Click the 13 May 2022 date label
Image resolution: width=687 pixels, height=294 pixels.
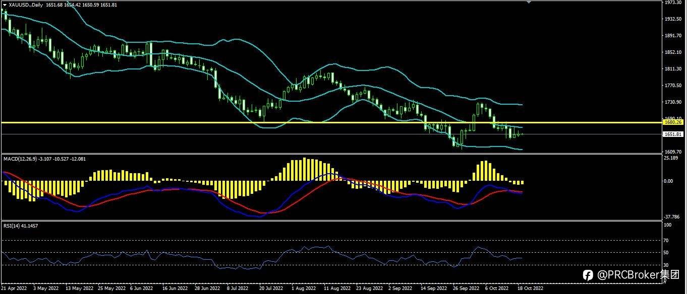[x=79, y=289]
